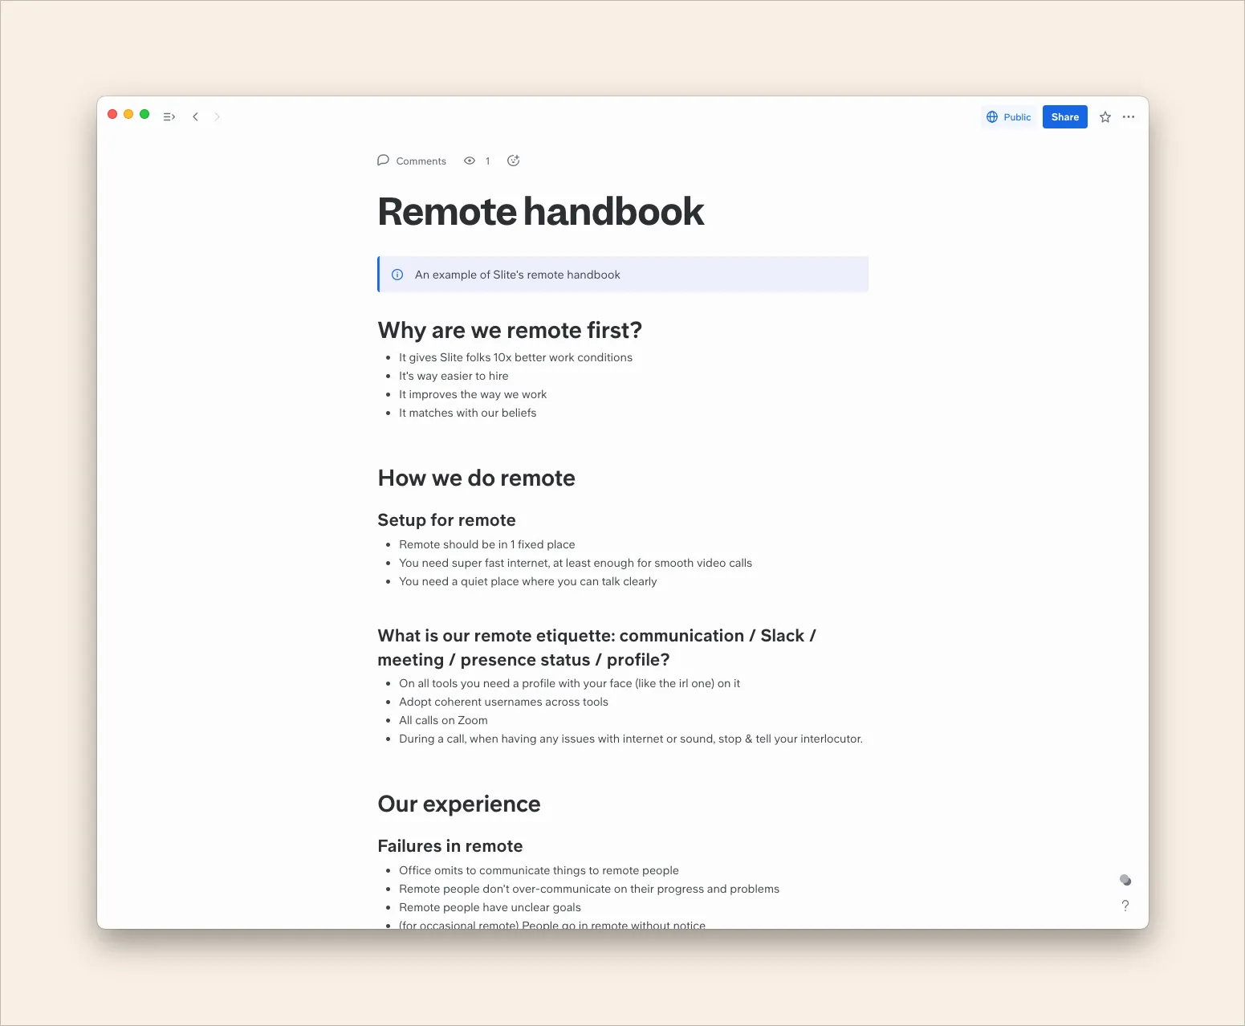Click the bullet about super fast internet
Screen dimensions: 1245x1026
[576, 563]
